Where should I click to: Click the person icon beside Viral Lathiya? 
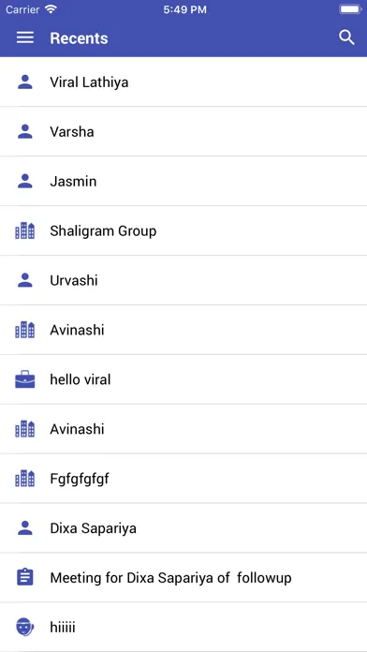coord(25,81)
